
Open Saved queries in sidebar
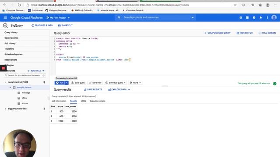(11, 38)
